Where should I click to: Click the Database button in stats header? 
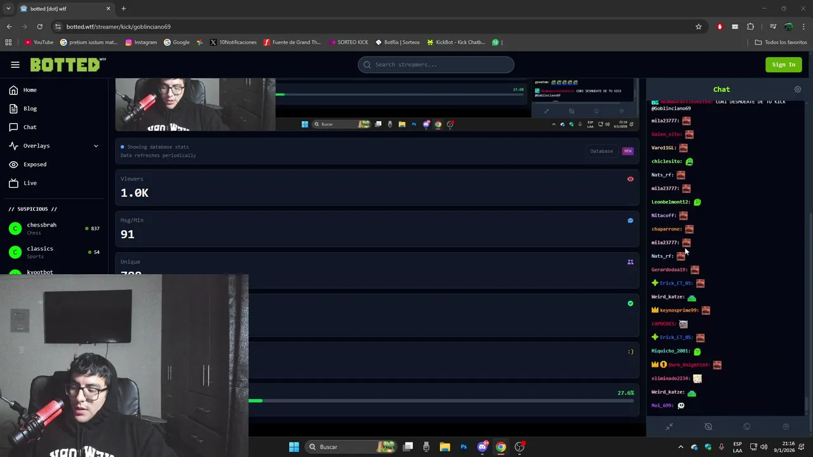tap(601, 151)
